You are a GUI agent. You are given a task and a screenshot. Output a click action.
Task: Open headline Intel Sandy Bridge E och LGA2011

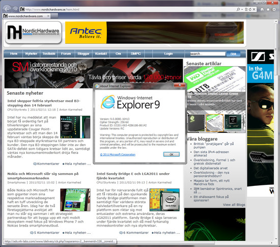133,176
